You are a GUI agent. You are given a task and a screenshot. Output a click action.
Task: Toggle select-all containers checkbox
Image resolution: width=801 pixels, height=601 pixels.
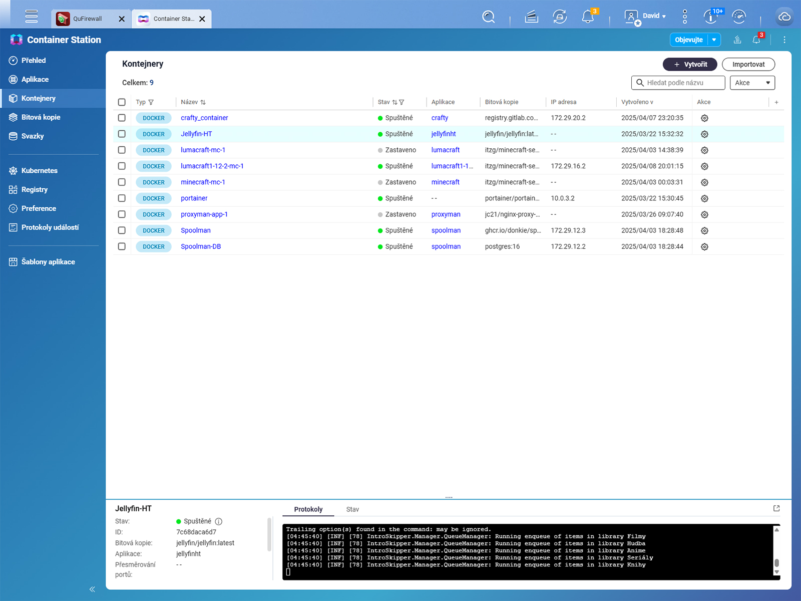point(122,102)
